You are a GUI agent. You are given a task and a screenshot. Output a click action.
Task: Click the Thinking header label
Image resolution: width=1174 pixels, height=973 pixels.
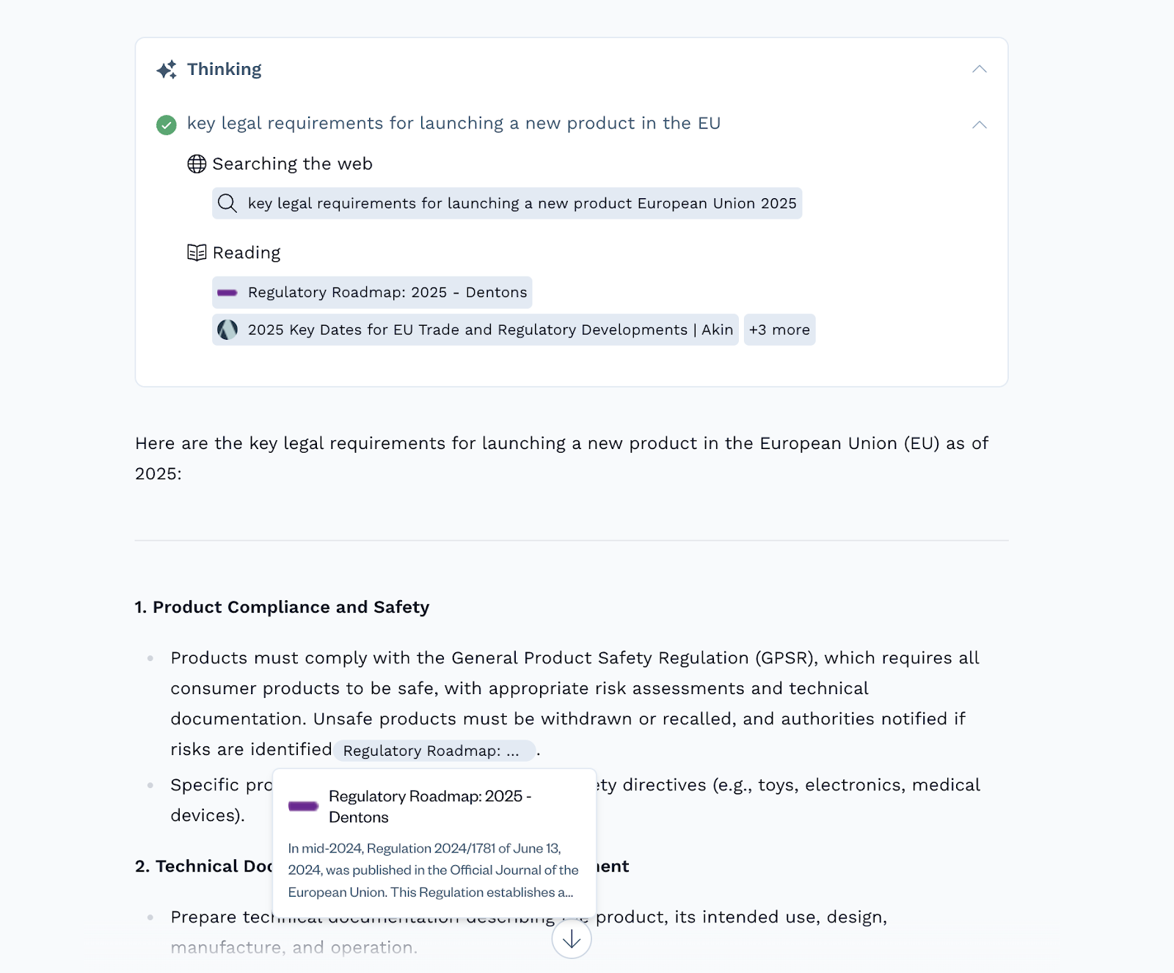[224, 70]
